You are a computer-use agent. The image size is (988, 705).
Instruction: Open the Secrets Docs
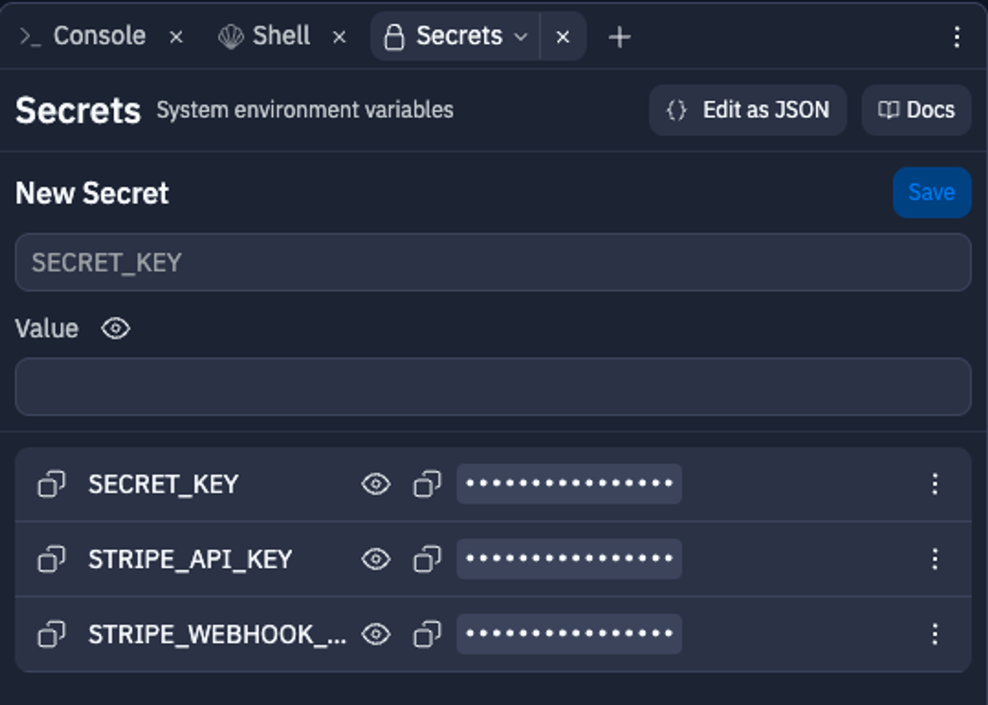916,110
